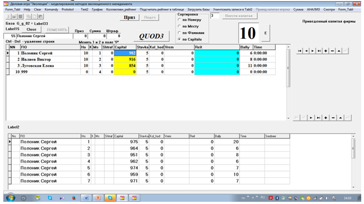Click the Штраф value input field
Screen dimensions: 364x204
(x=114, y=36)
